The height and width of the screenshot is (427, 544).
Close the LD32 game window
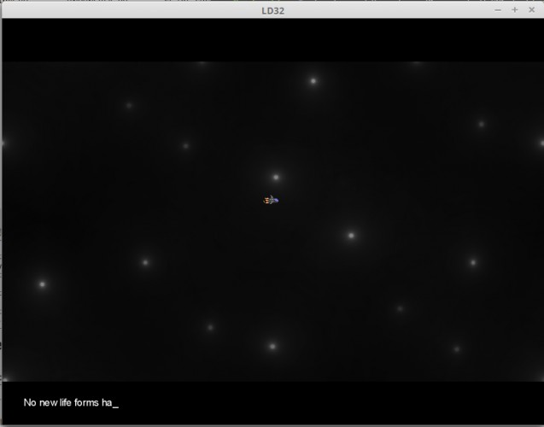(531, 9)
